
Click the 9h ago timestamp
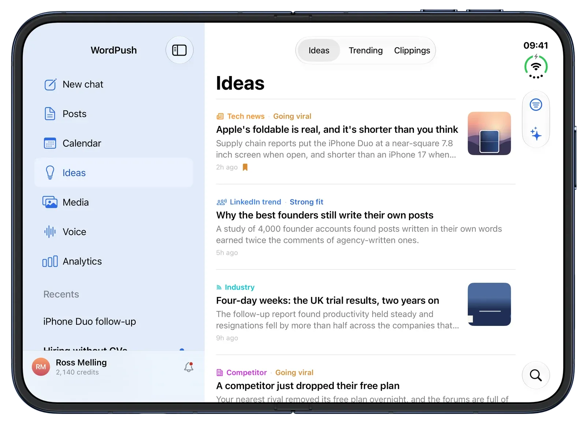227,338
